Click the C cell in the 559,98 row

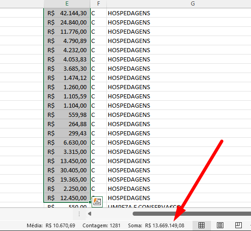coord(99,115)
